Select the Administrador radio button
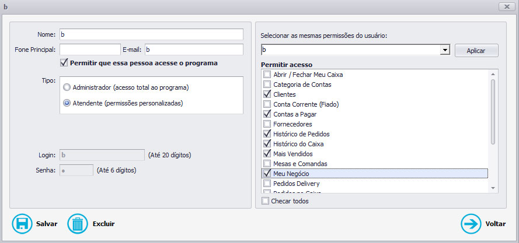The image size is (519, 243). (67, 87)
